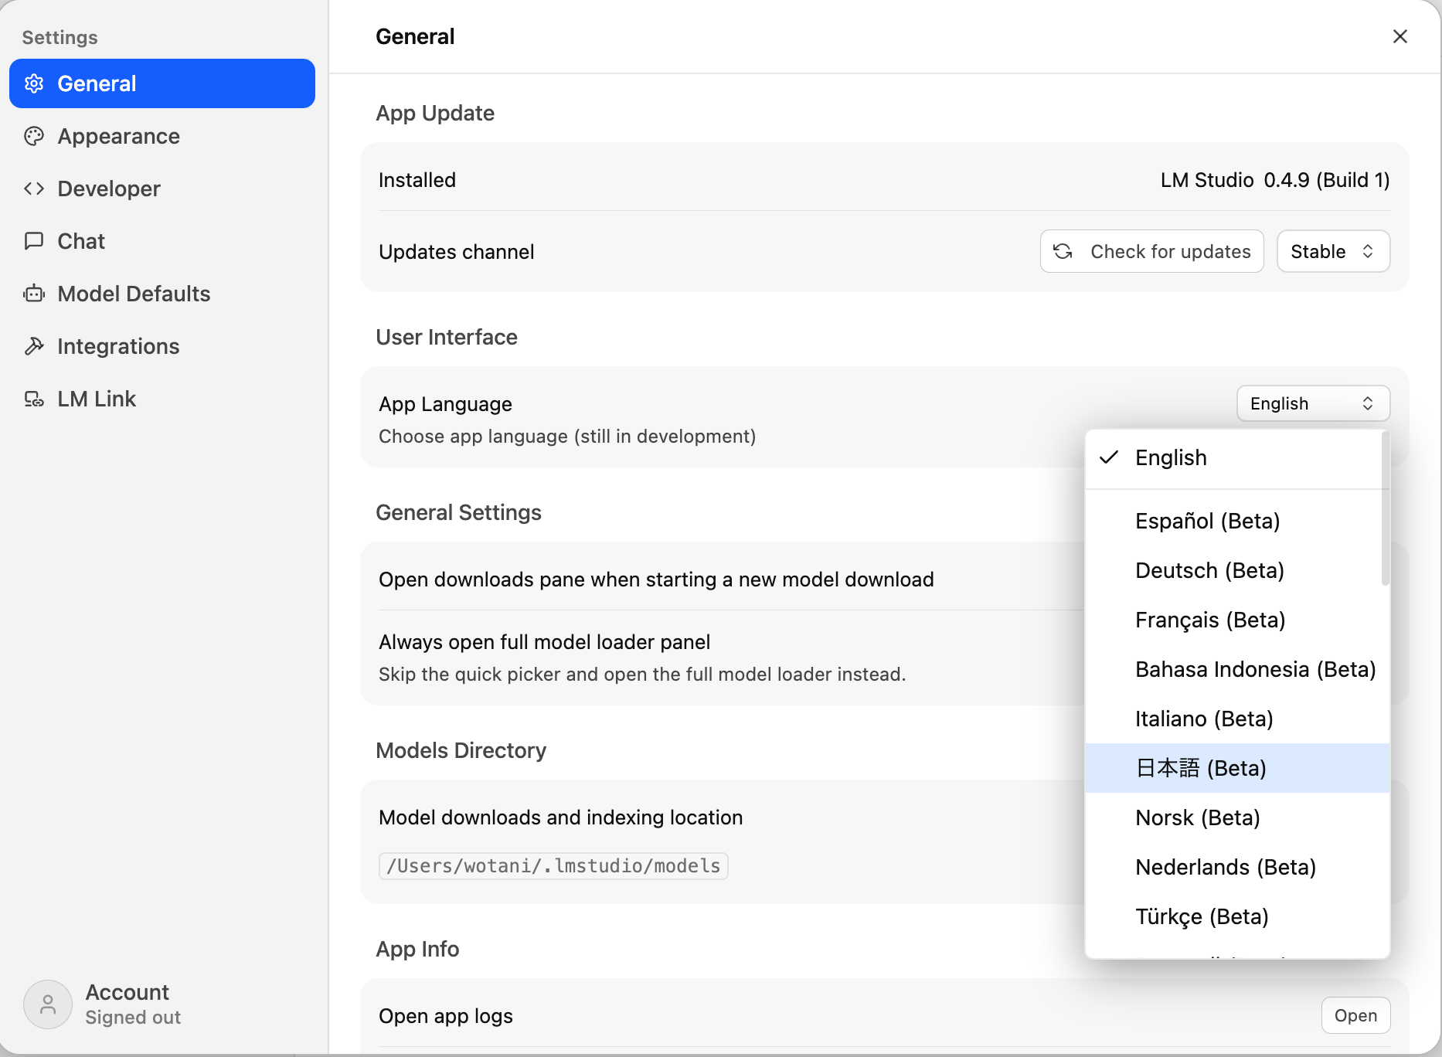Click the Account avatar icon

click(x=48, y=1004)
